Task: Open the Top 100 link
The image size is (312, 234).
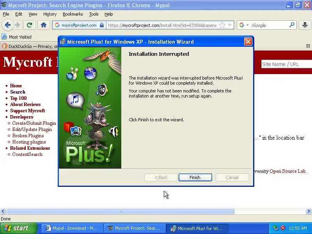Action: point(18,98)
